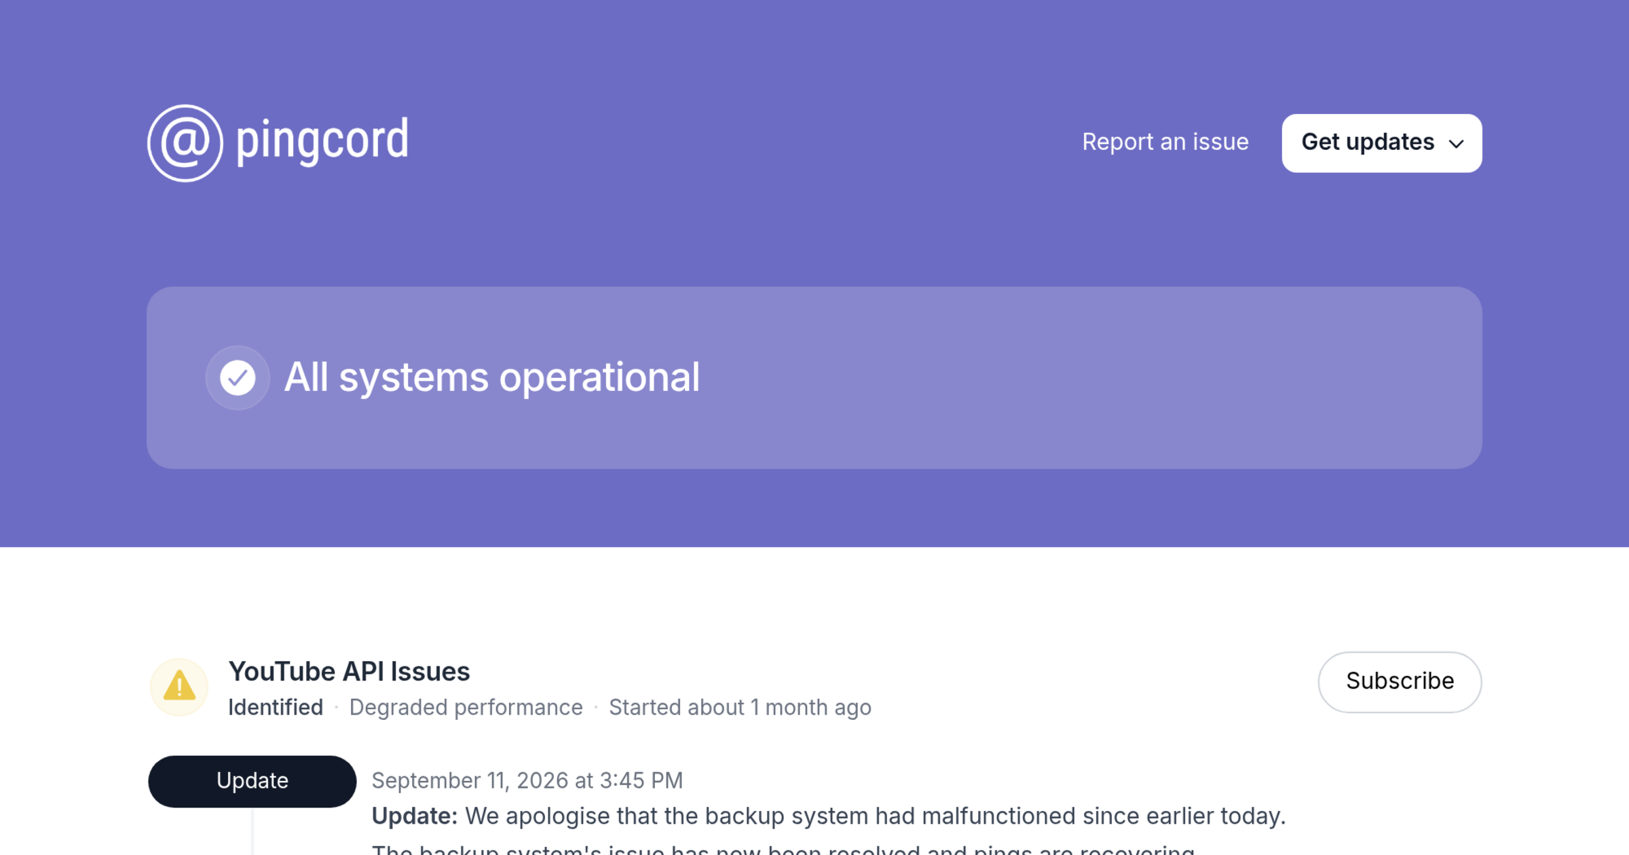Click the empty area of status banner card
1629x855 pixels.
[x=1086, y=377]
